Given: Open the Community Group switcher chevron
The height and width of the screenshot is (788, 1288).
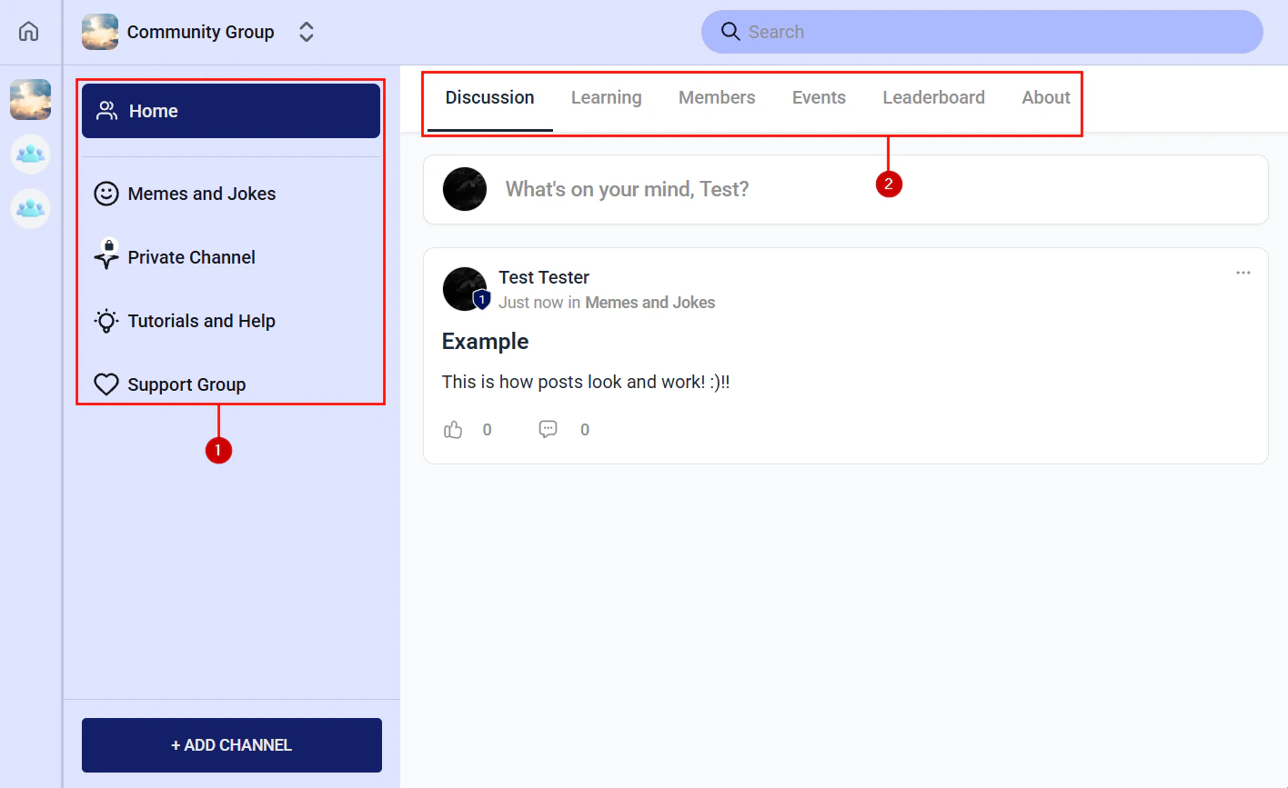Looking at the screenshot, I should point(307,31).
